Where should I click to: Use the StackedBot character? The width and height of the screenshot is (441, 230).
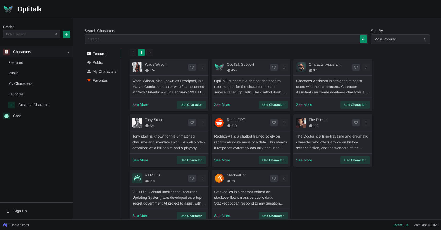[273, 216]
